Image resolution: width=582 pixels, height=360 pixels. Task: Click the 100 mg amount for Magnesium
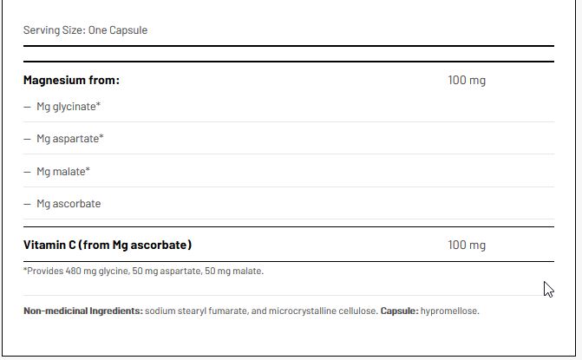pos(467,81)
